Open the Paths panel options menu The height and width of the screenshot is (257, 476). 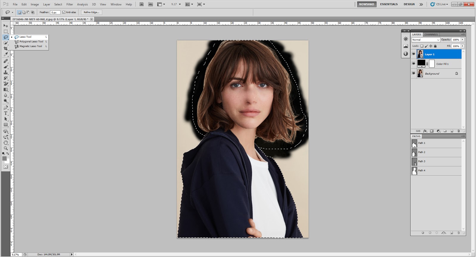point(463,136)
